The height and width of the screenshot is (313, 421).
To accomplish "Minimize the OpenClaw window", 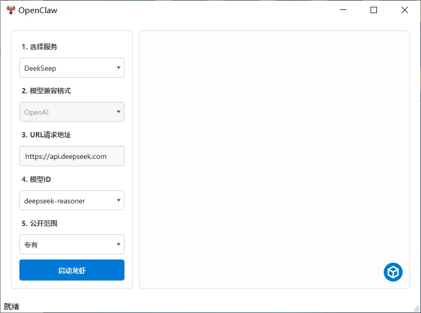I will click(x=343, y=10).
